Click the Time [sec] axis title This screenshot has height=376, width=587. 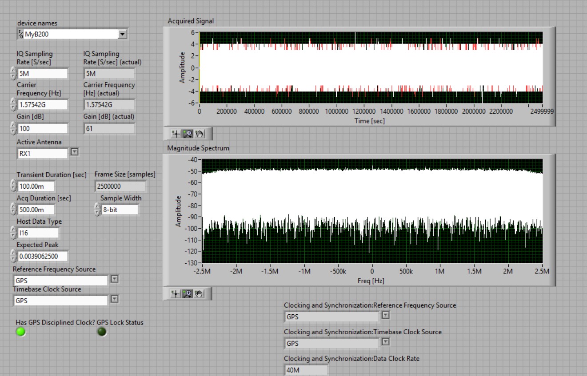[x=370, y=121]
